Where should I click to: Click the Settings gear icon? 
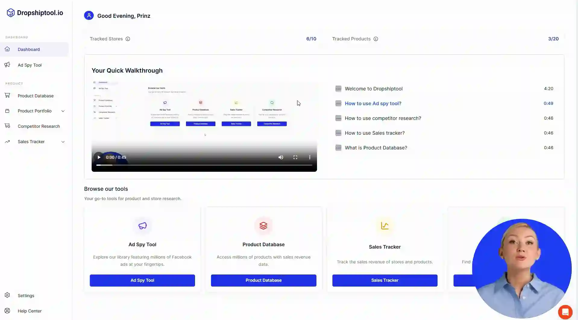8,295
